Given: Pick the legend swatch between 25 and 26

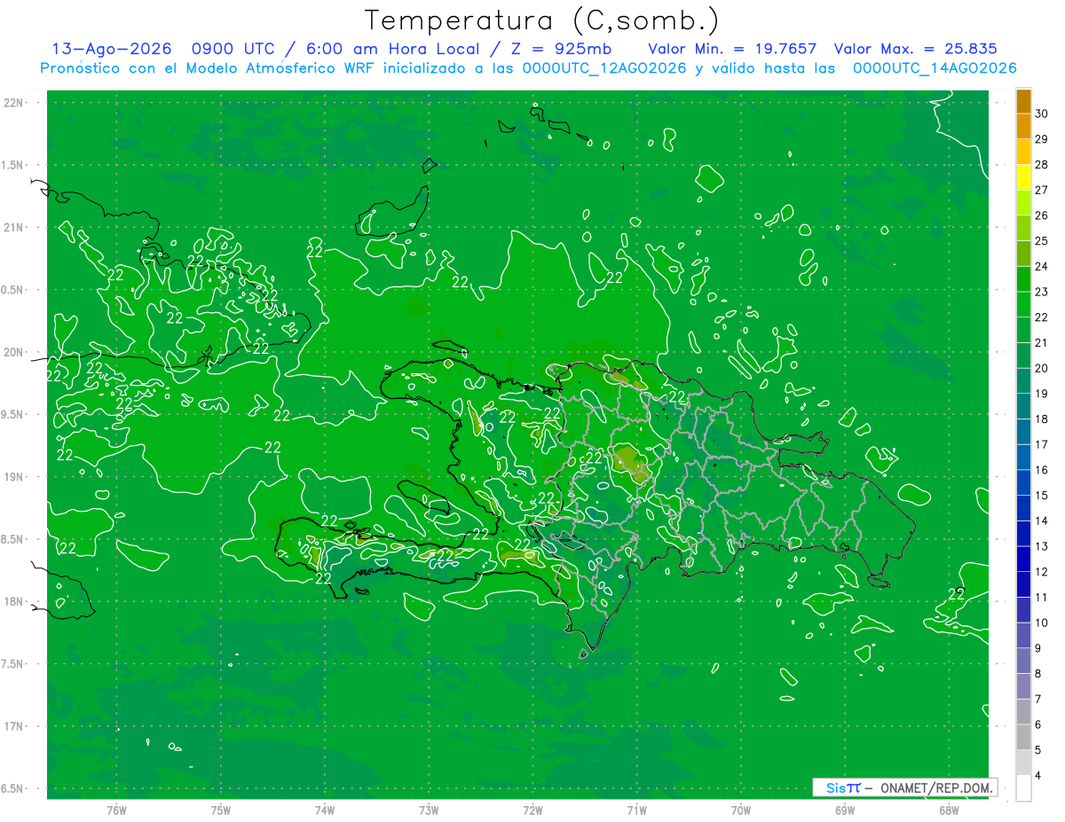Looking at the screenshot, I should [1023, 228].
